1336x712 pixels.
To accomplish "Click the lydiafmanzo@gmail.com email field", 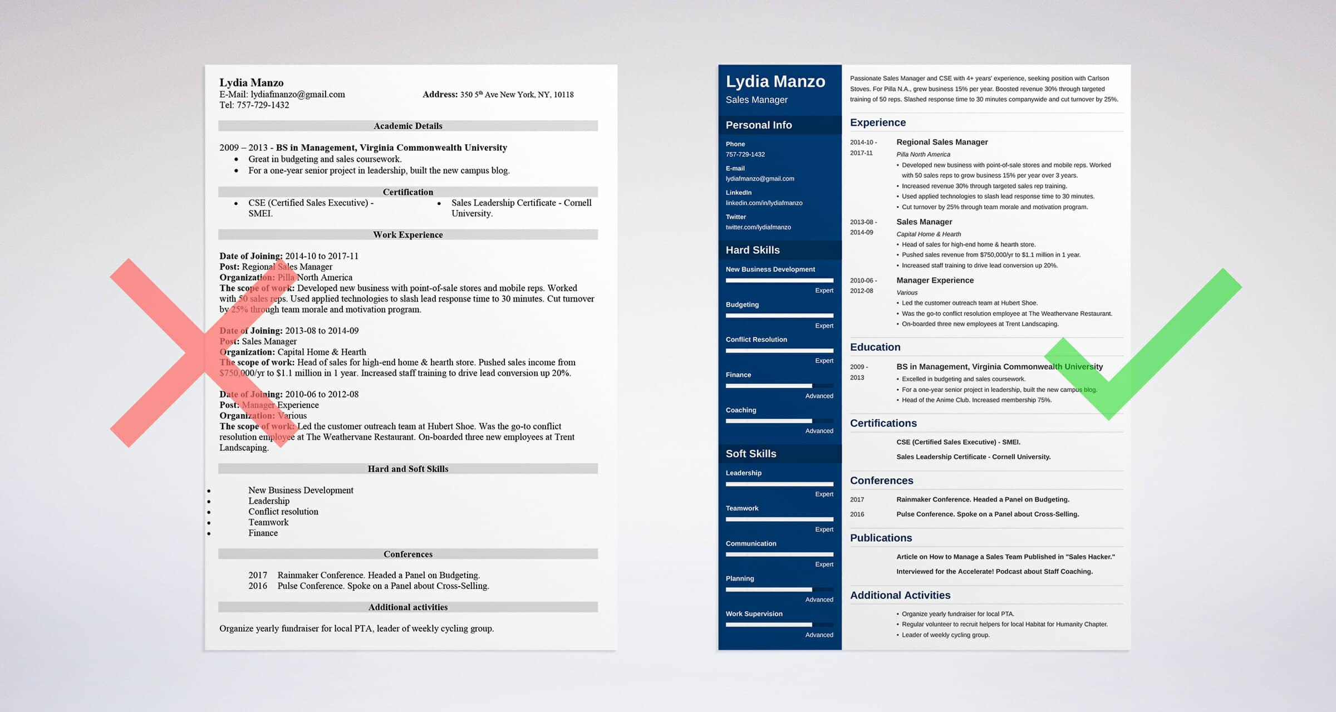I will [x=759, y=179].
